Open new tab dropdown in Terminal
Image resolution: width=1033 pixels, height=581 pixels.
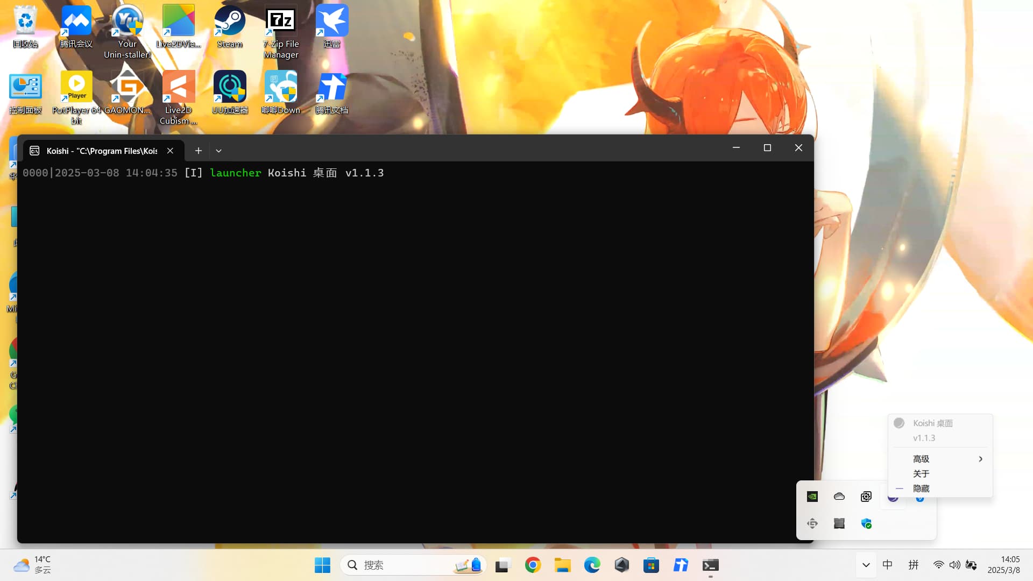[218, 151]
